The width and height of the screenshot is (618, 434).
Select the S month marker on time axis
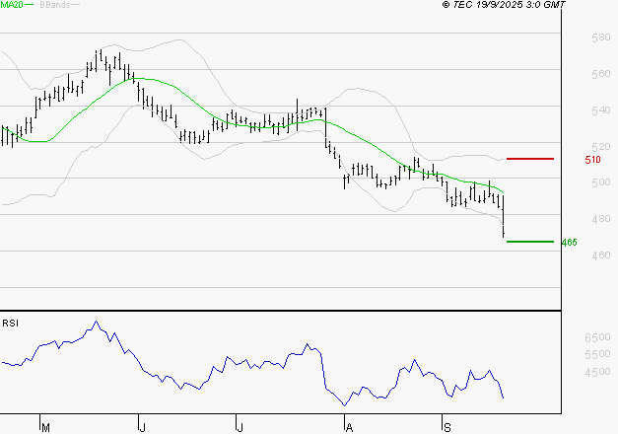point(445,427)
